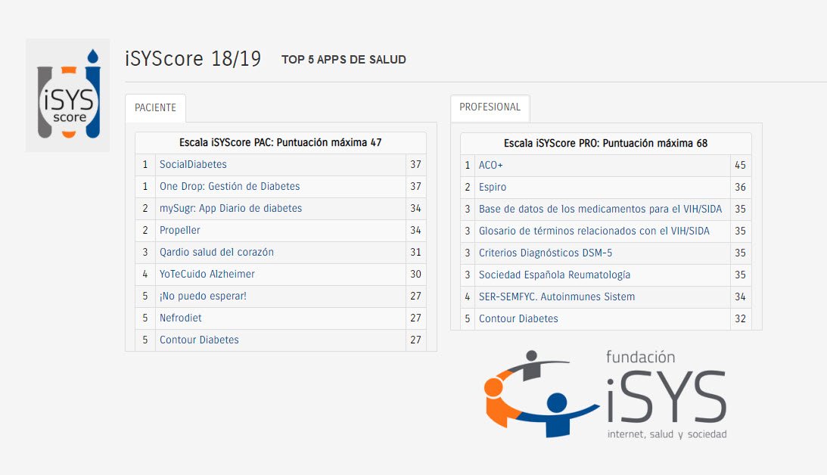Screen dimensions: 827x475
Task: Open the ACO+ app link
Action: coord(490,166)
